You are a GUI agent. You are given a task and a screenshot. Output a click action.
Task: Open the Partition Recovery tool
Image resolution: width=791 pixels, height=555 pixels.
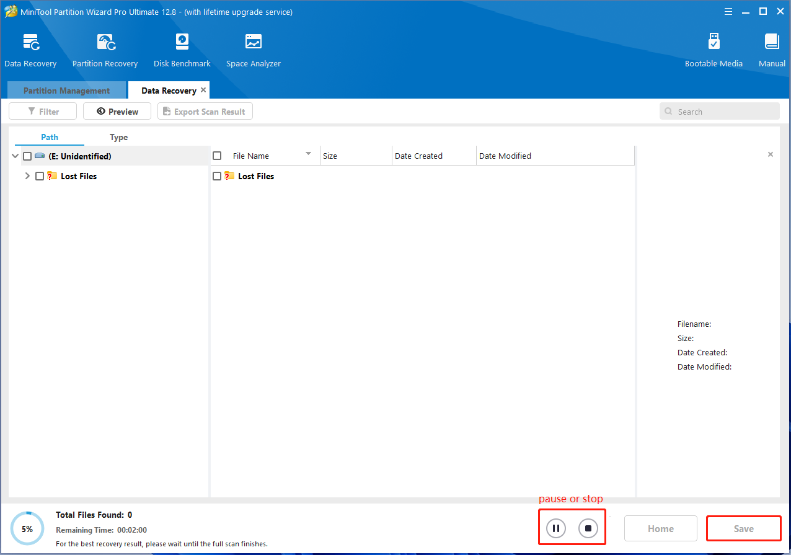(105, 51)
